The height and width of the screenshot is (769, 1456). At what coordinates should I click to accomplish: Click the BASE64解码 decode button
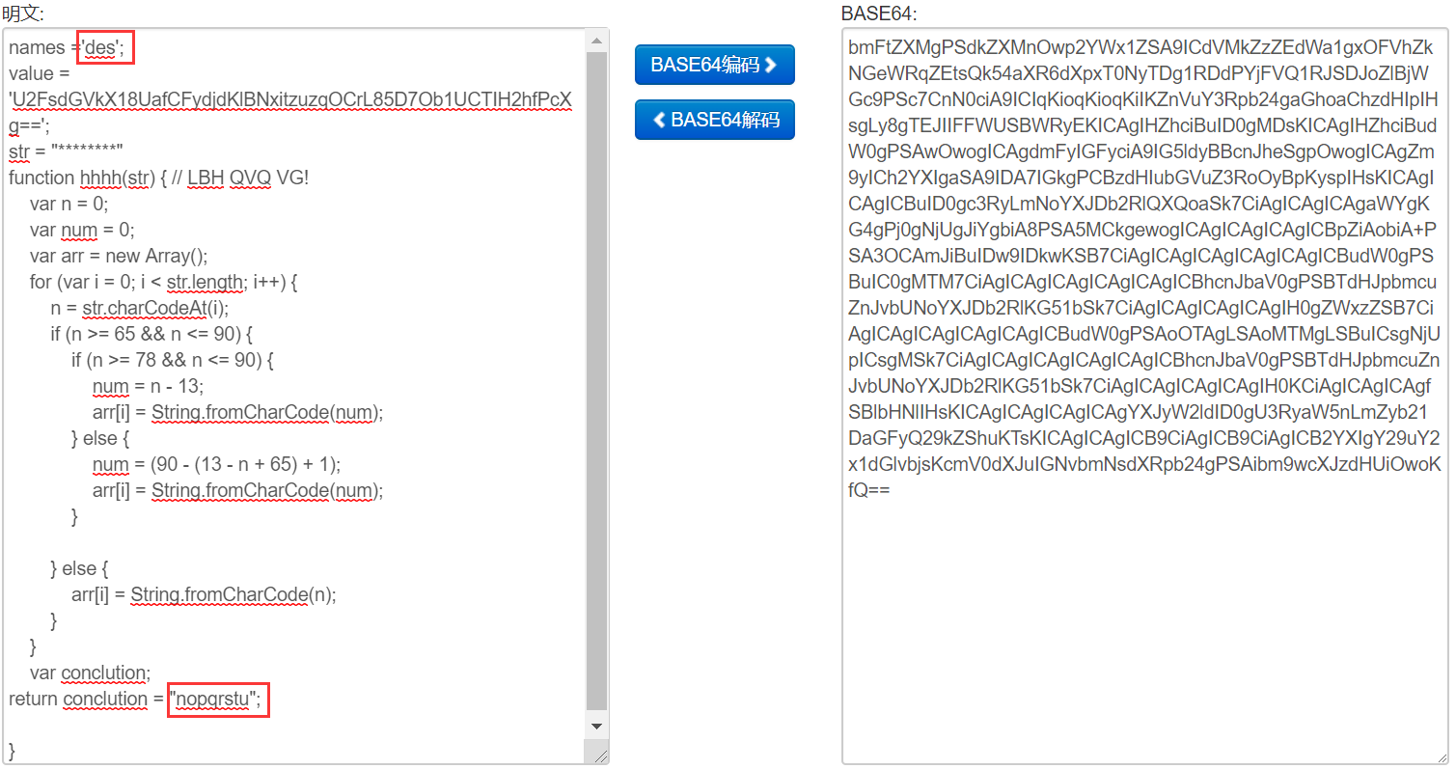[x=714, y=120]
